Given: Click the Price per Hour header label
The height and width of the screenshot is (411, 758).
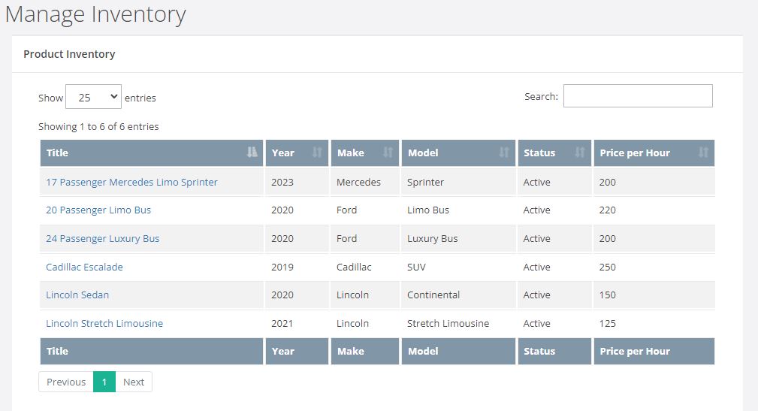Looking at the screenshot, I should tap(635, 153).
